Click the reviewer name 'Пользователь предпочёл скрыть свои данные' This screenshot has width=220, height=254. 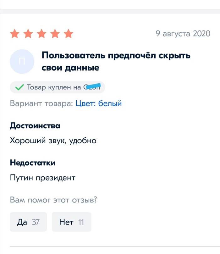click(116, 61)
